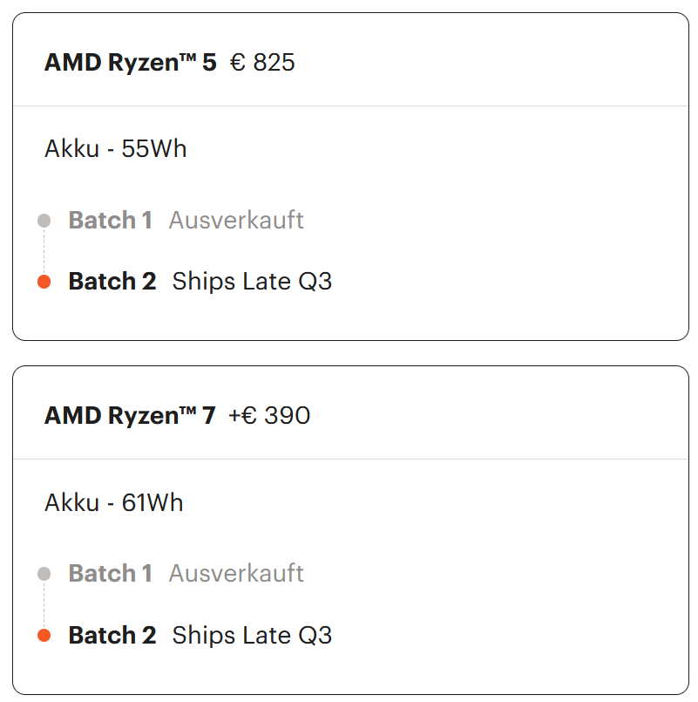This screenshot has height=702, width=698.
Task: Click the orange Batch 2 dot in Ryzen 7 card
Action: [44, 636]
